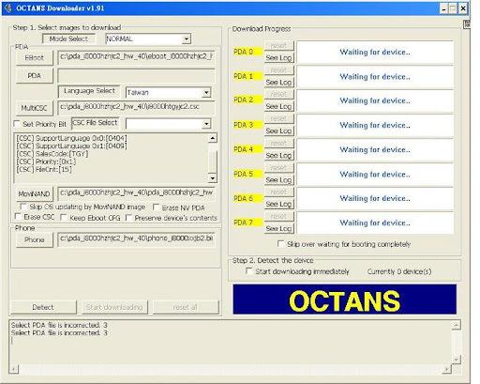The width and height of the screenshot is (480, 384).
Task: Toggle Skip over waiting for booting completely
Action: 281,243
